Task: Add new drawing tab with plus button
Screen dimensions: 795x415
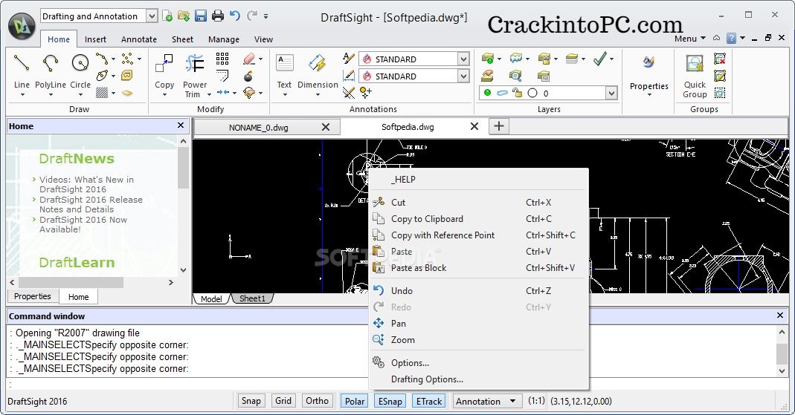Action: 499,126
